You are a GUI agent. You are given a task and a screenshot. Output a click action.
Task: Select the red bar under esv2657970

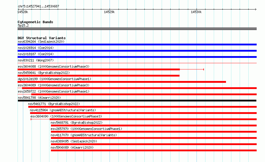click(x=154, y=132)
